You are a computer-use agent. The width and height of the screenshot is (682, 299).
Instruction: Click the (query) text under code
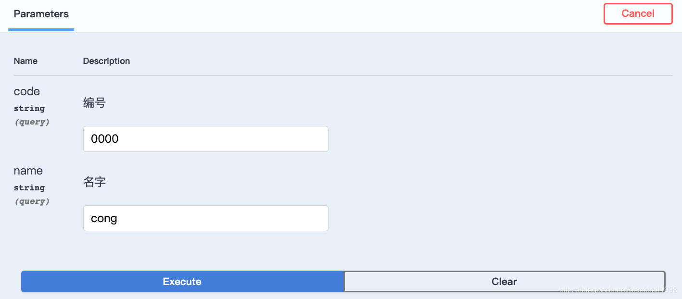click(x=32, y=122)
